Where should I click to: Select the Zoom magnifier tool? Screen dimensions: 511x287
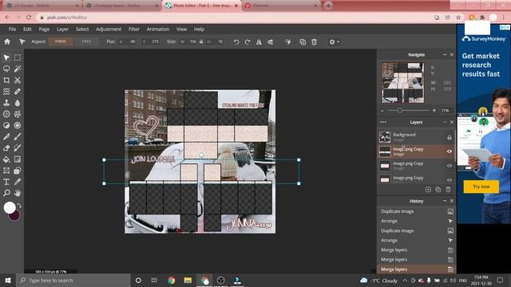6,193
